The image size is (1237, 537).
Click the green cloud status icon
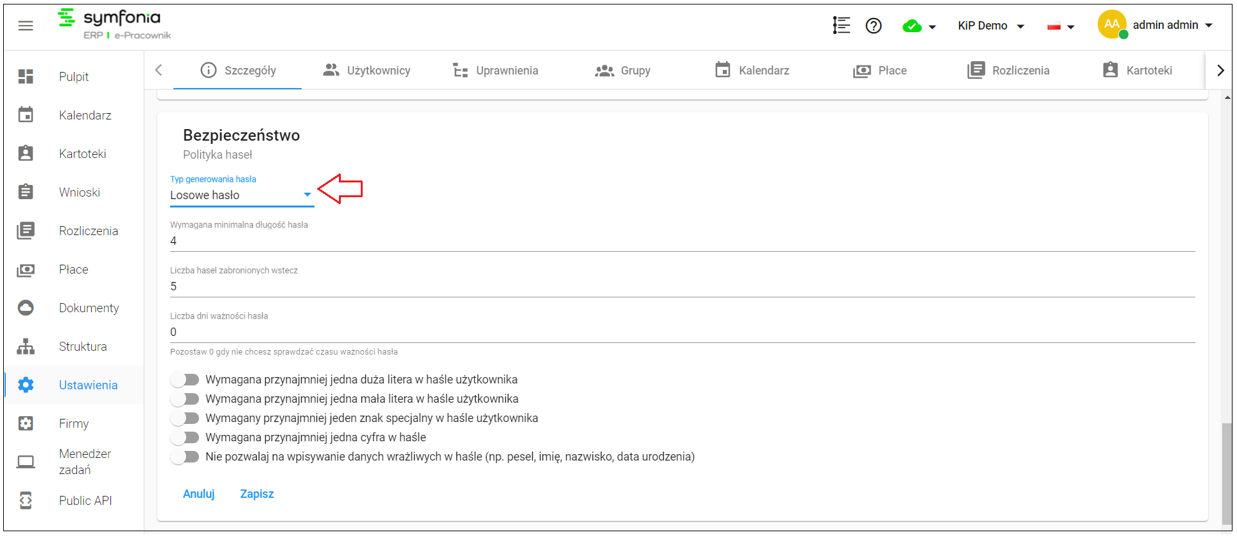click(x=912, y=26)
